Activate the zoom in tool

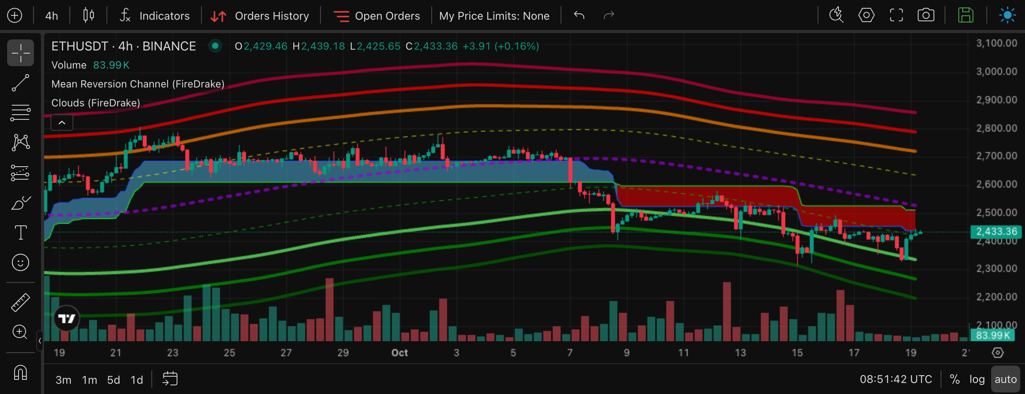pos(20,332)
